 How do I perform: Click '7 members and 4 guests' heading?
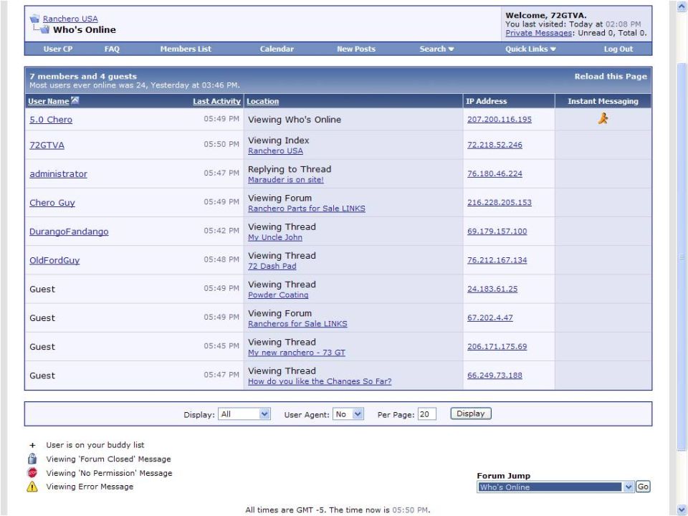(x=83, y=77)
